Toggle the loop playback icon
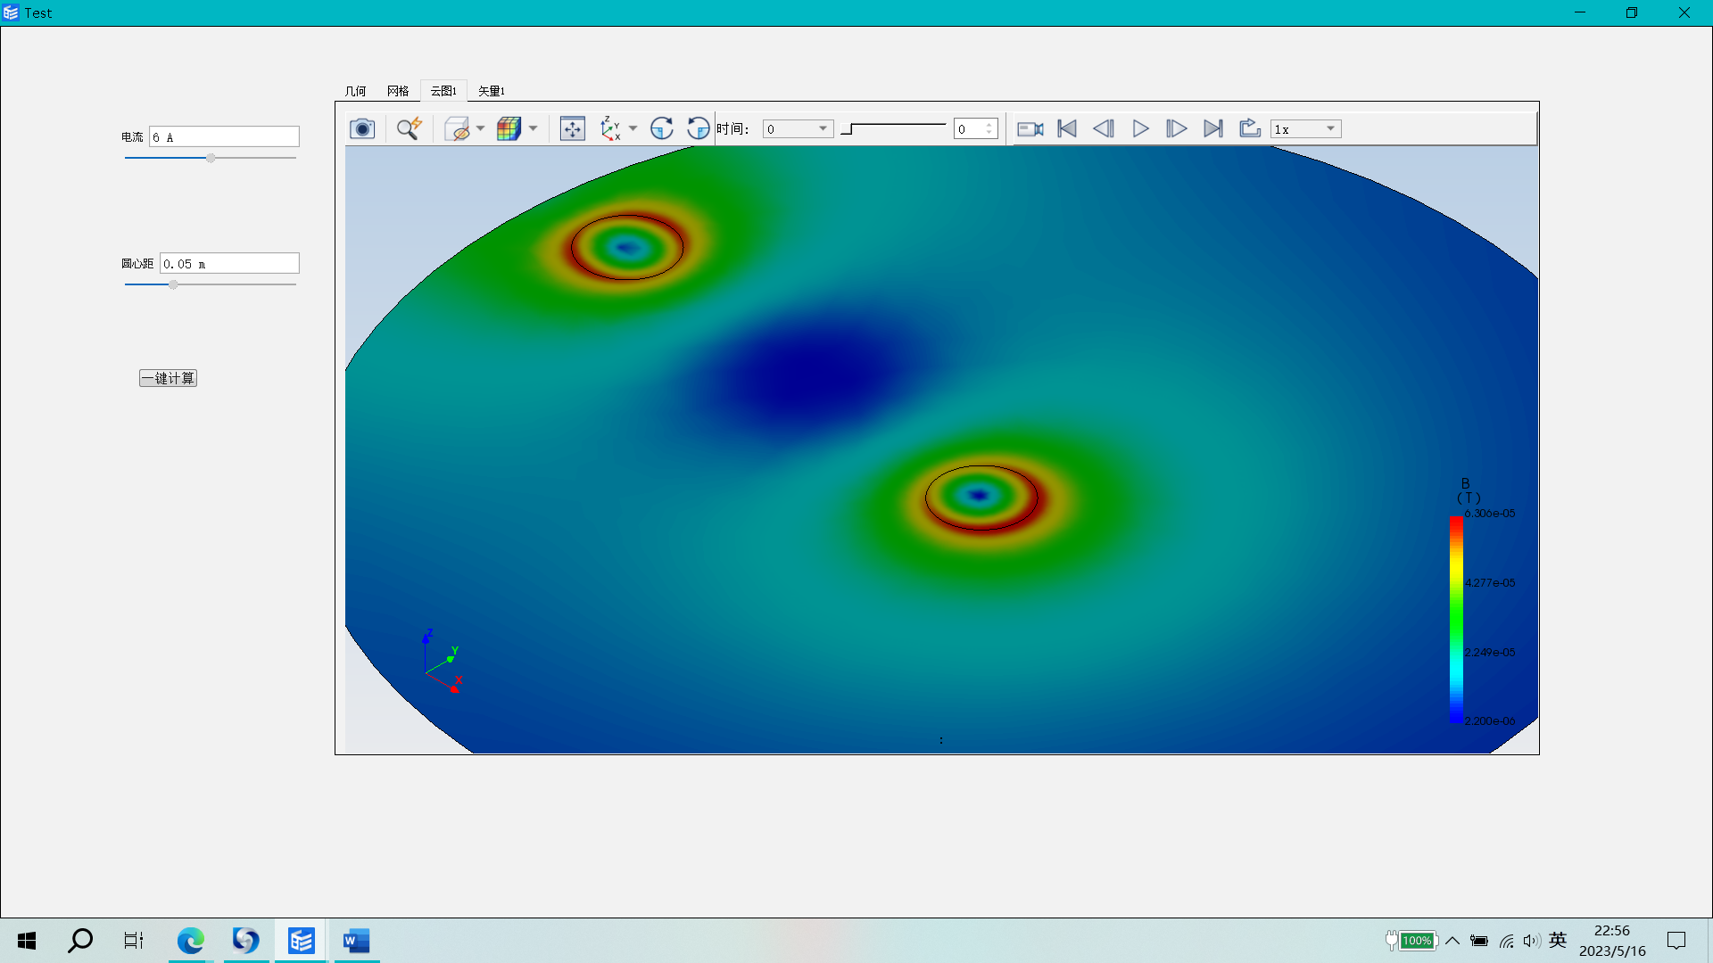This screenshot has height=963, width=1713. tap(1250, 128)
